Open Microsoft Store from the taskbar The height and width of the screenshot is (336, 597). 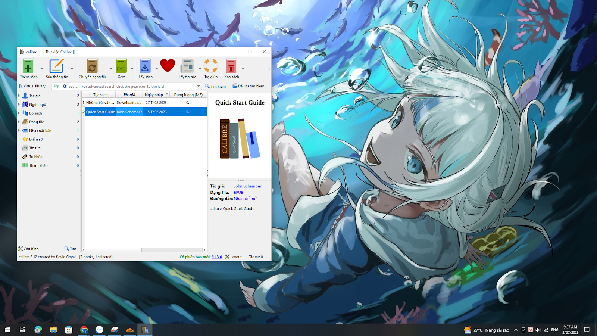(x=69, y=330)
